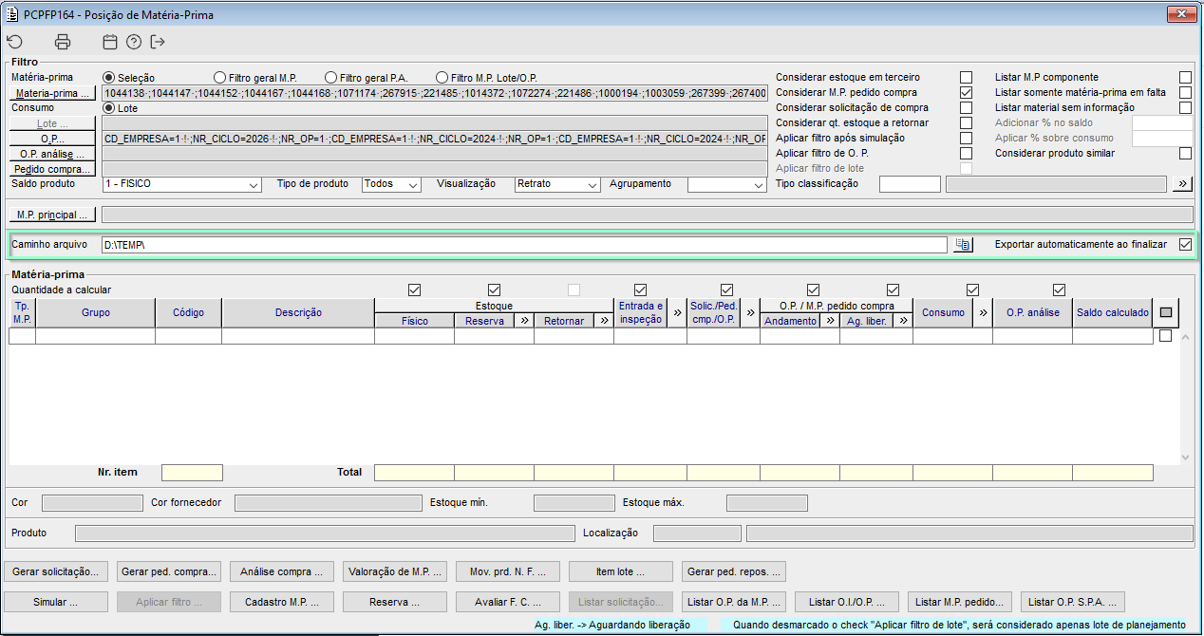Open Cadastro M.P. ... button
Screen dimensions: 1204x636
(282, 602)
